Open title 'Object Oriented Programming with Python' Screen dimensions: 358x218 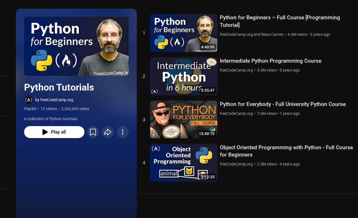(286, 151)
